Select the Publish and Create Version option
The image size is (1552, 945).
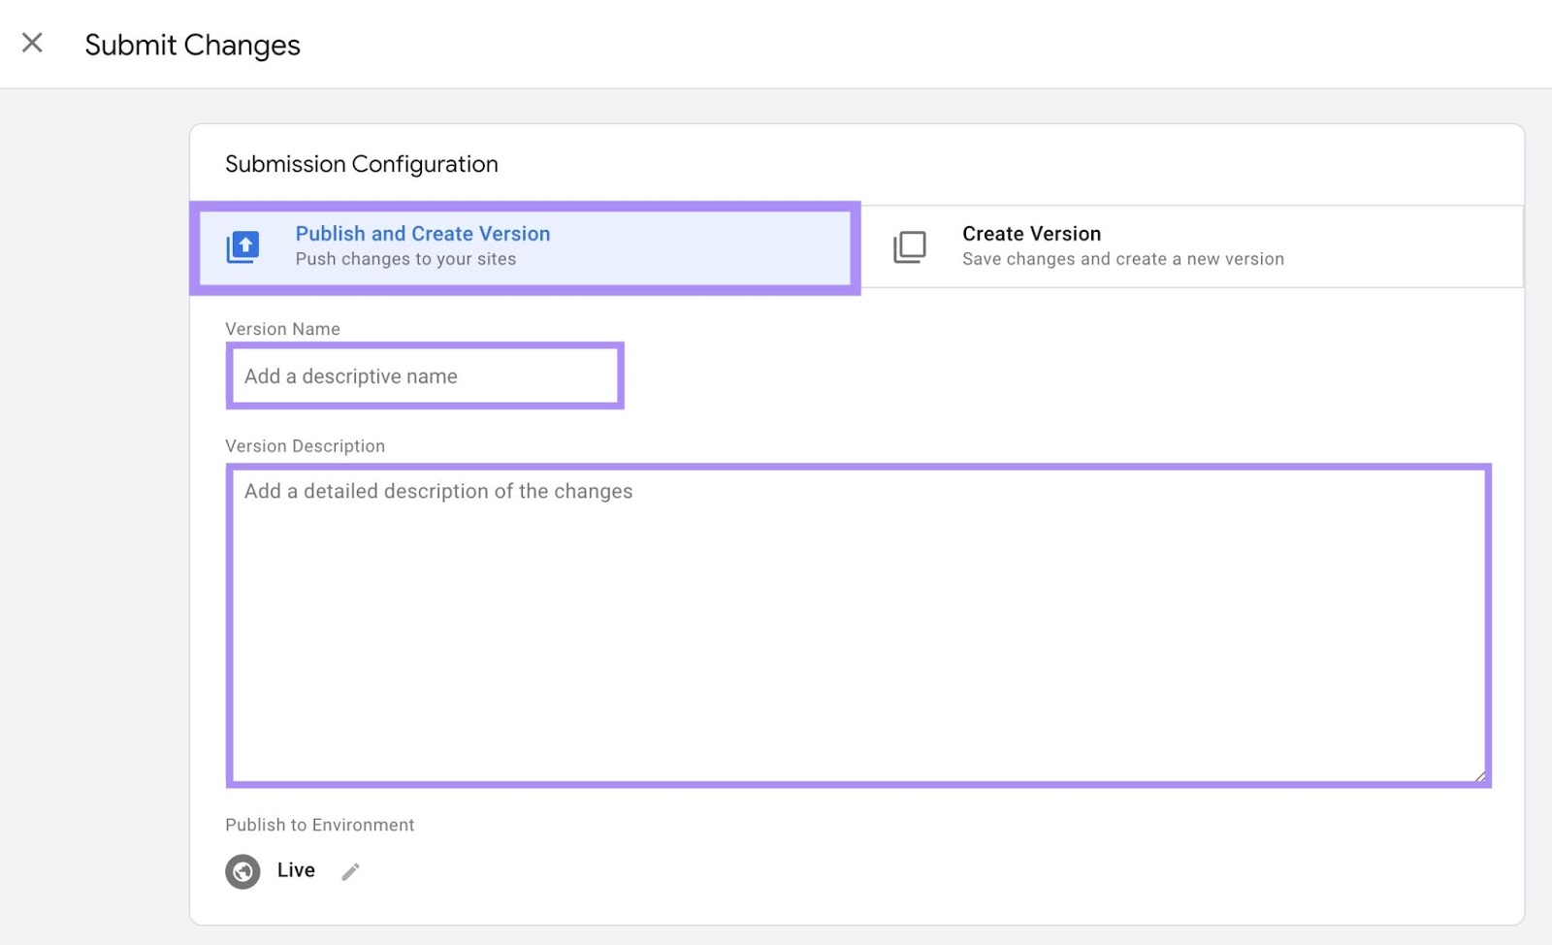[524, 247]
